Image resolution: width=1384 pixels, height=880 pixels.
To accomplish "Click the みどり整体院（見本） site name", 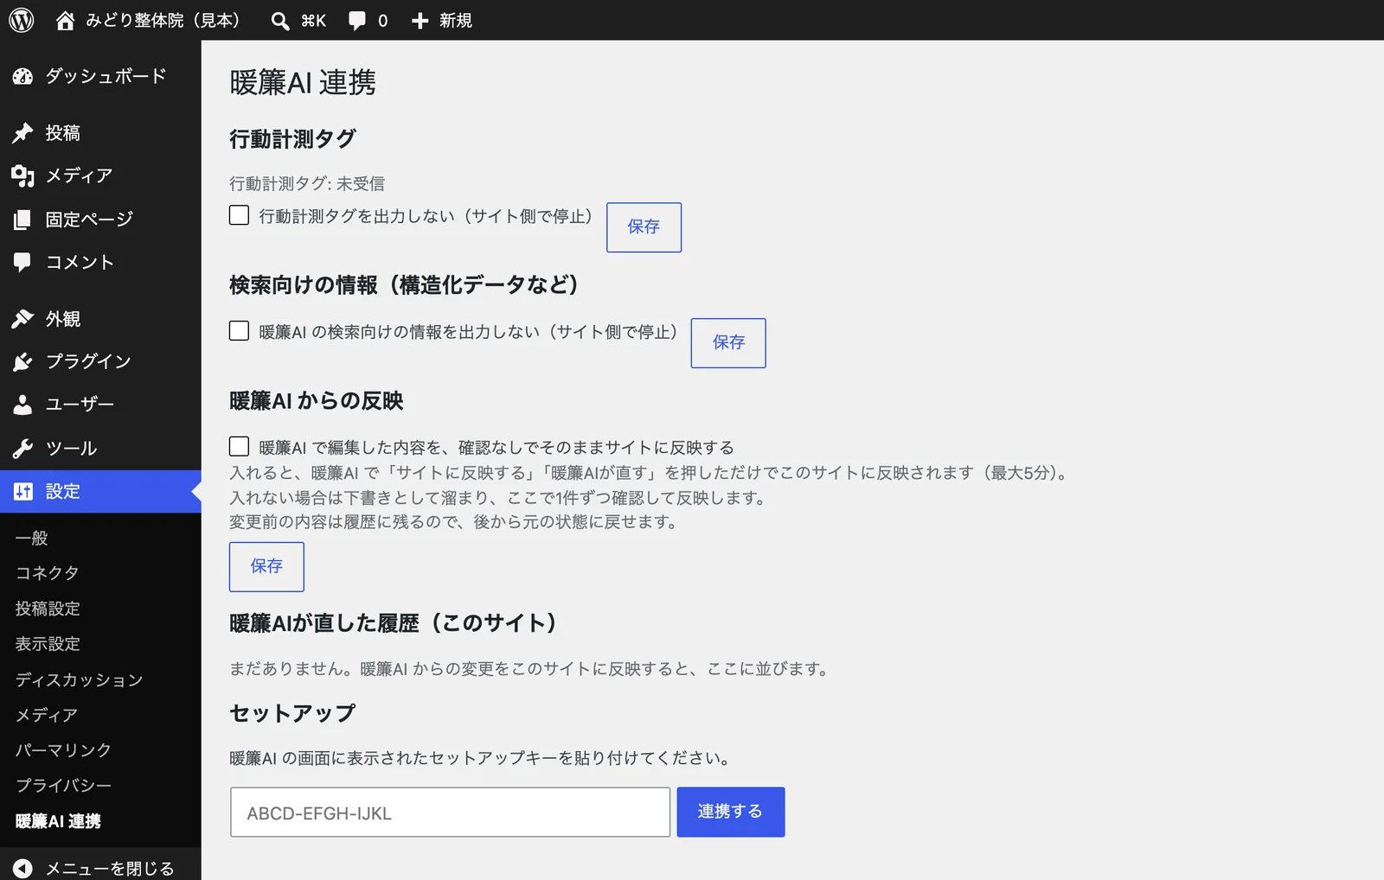I will pyautogui.click(x=163, y=21).
